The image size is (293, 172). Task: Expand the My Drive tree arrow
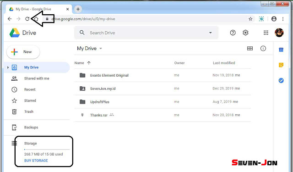click(x=8, y=67)
